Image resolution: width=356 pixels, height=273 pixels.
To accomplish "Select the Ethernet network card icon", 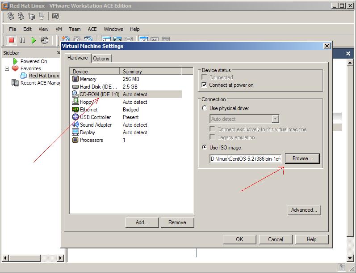I will coord(75,110).
